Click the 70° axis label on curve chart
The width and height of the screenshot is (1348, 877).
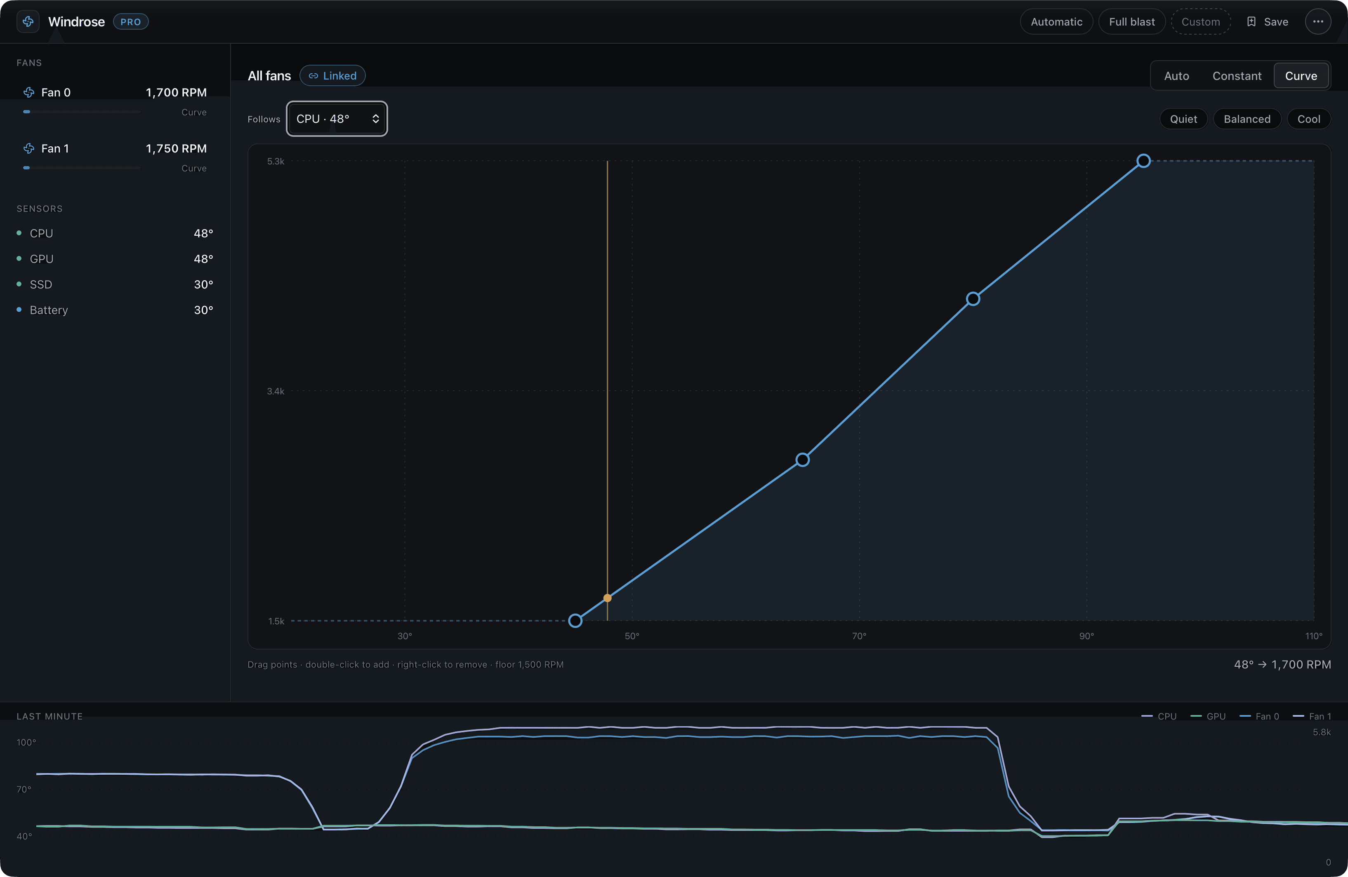click(859, 636)
